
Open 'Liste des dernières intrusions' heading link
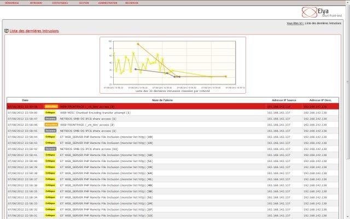[34, 31]
